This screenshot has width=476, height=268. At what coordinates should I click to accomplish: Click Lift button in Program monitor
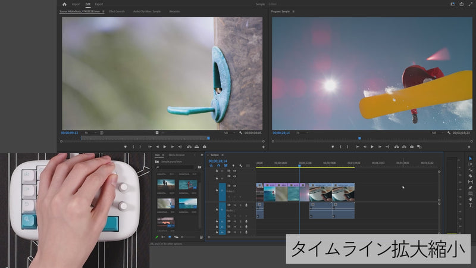[396, 147]
